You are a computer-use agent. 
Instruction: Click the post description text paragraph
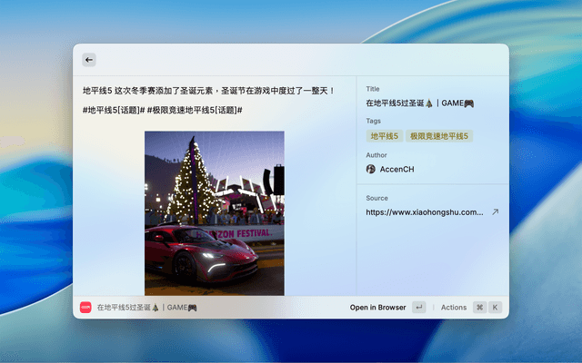click(209, 91)
